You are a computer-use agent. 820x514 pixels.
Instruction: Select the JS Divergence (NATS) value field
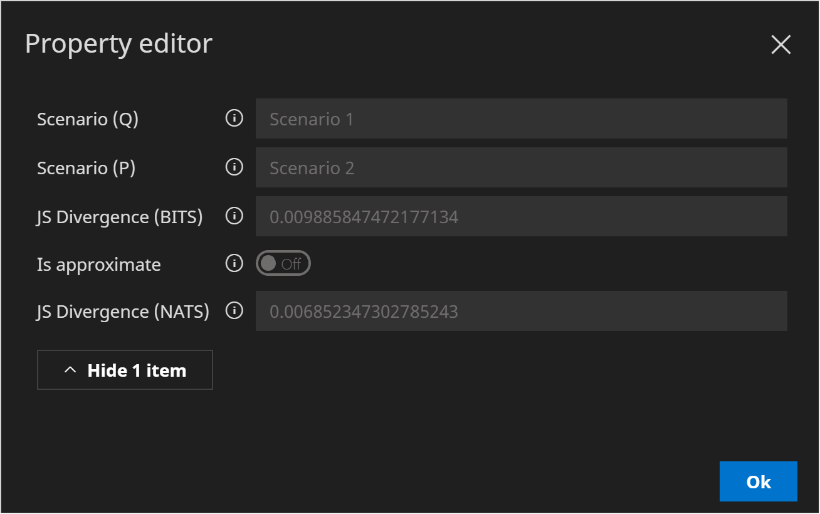click(521, 311)
